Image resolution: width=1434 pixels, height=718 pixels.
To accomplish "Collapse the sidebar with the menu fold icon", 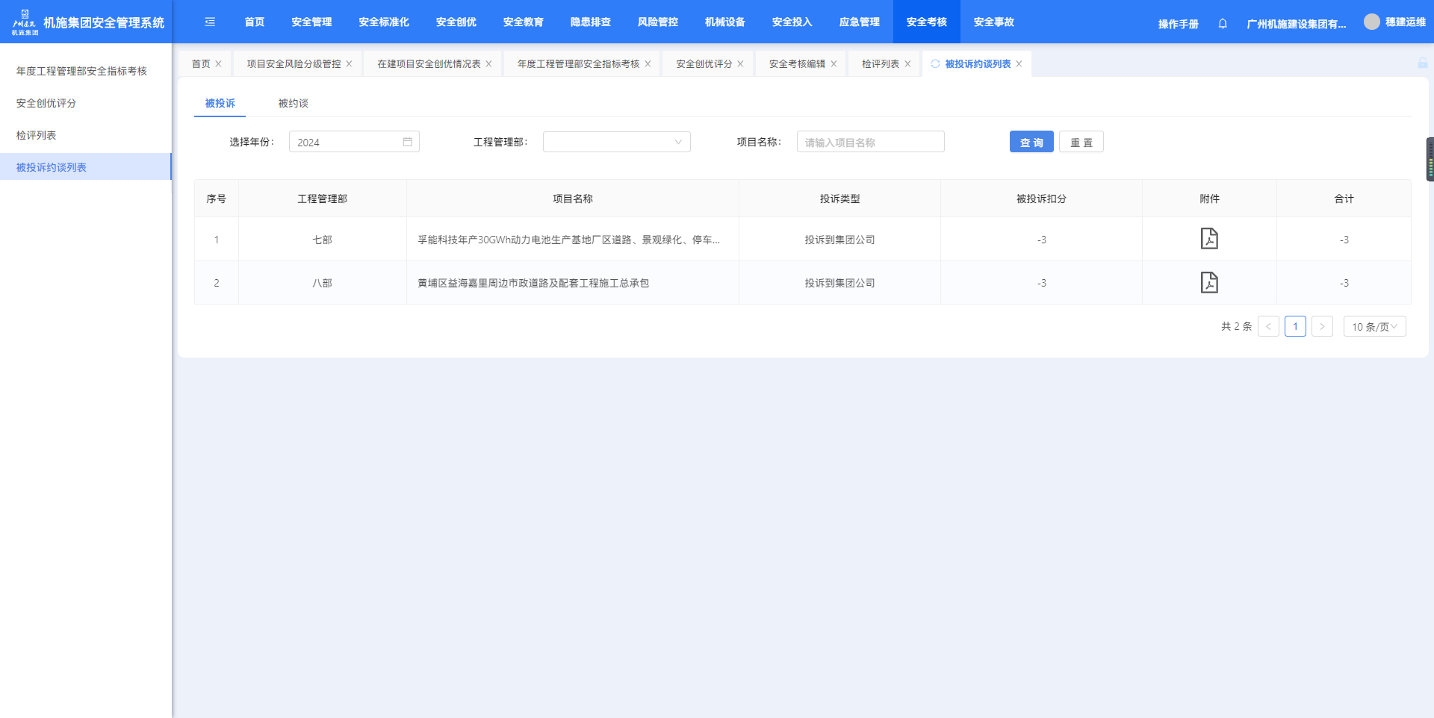I will [x=210, y=22].
